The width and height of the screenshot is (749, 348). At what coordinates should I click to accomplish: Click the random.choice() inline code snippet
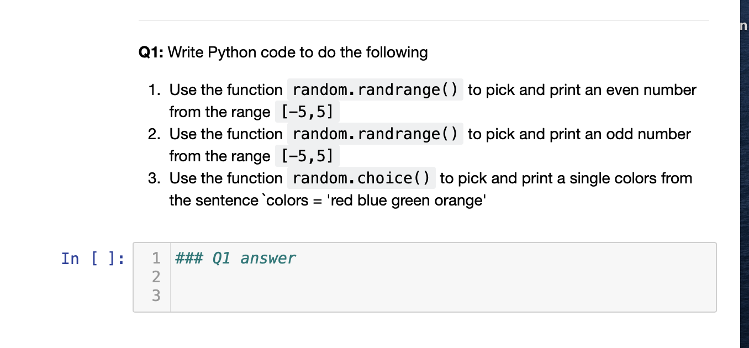pyautogui.click(x=361, y=178)
